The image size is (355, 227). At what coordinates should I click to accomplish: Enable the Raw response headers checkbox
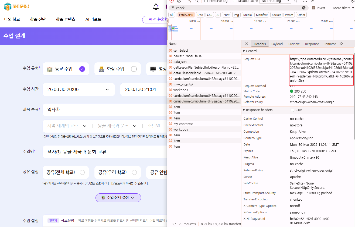click(292, 110)
